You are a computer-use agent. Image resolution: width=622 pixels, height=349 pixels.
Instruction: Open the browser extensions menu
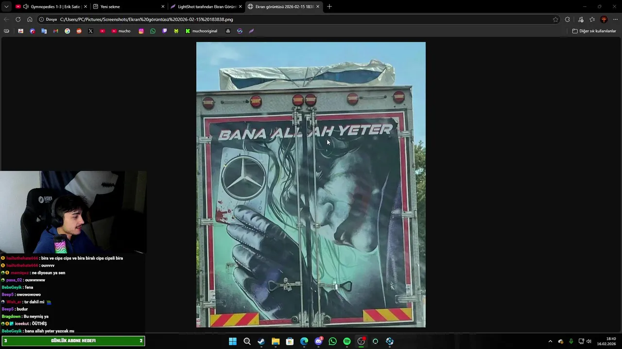pos(568,19)
